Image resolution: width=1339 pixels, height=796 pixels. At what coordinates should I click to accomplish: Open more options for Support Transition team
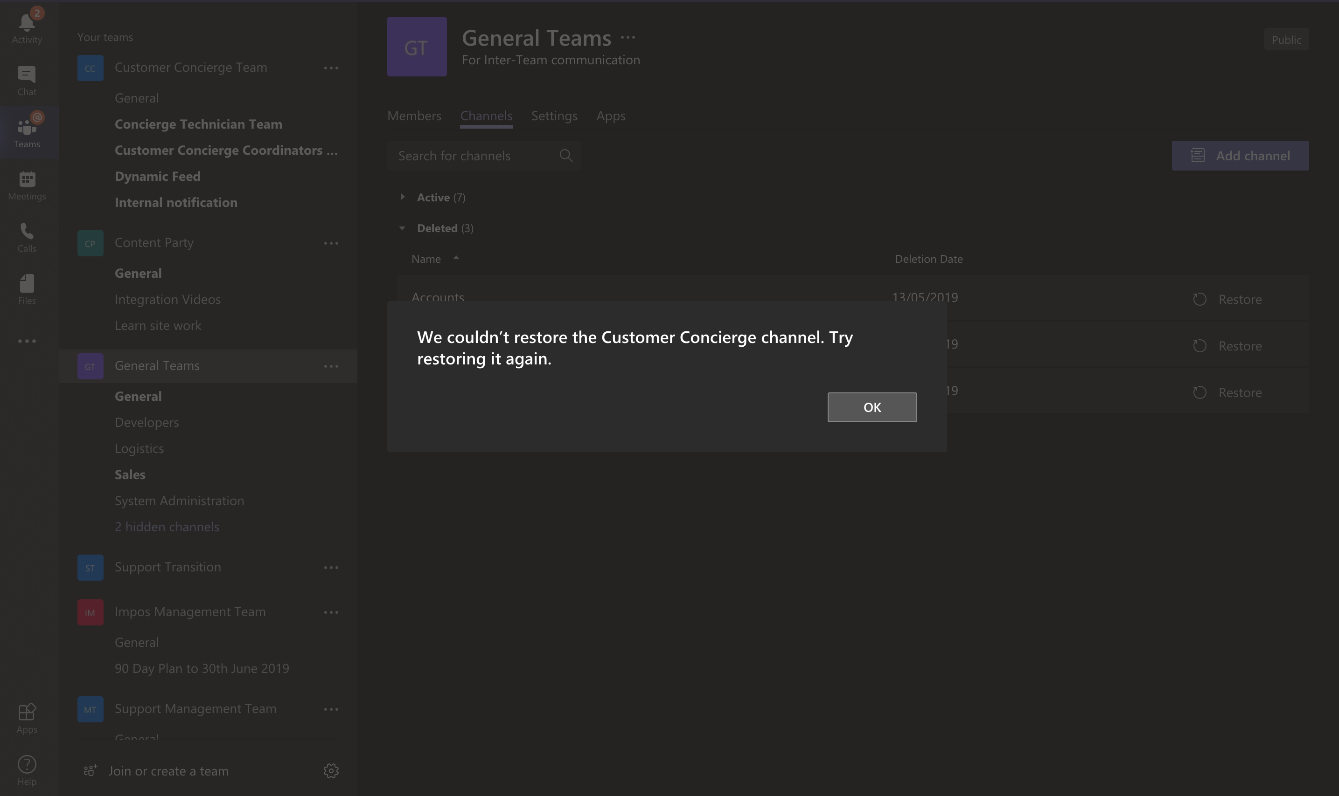point(331,568)
